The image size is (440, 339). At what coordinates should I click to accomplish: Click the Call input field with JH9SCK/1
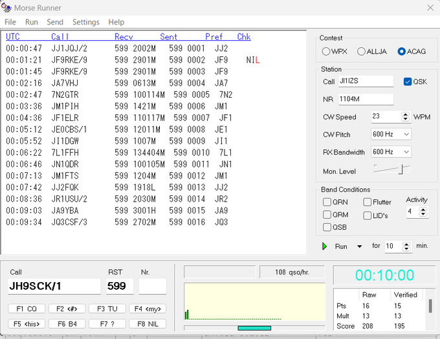[54, 286]
